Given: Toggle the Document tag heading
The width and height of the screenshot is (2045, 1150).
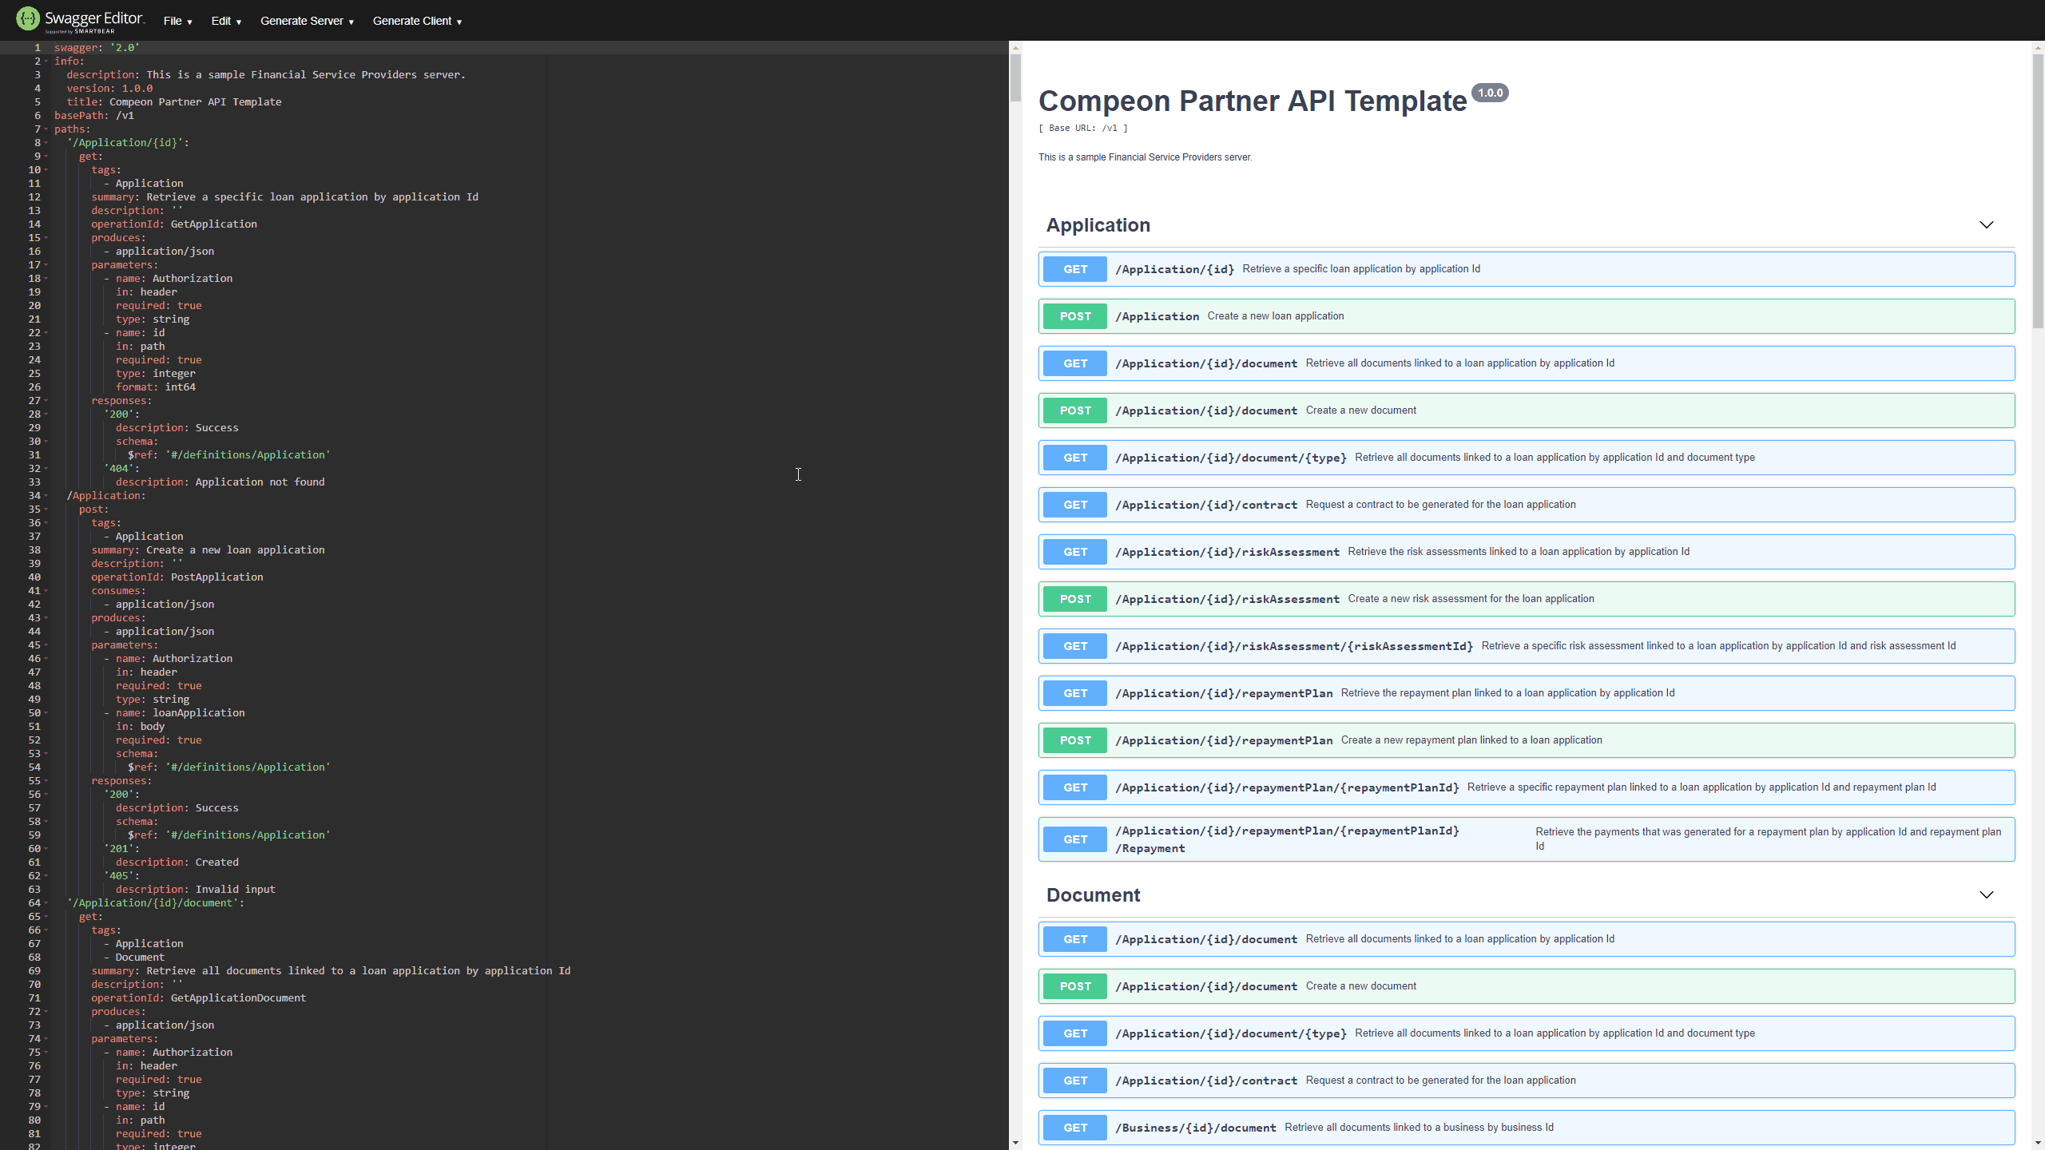Looking at the screenshot, I should coord(1093,895).
